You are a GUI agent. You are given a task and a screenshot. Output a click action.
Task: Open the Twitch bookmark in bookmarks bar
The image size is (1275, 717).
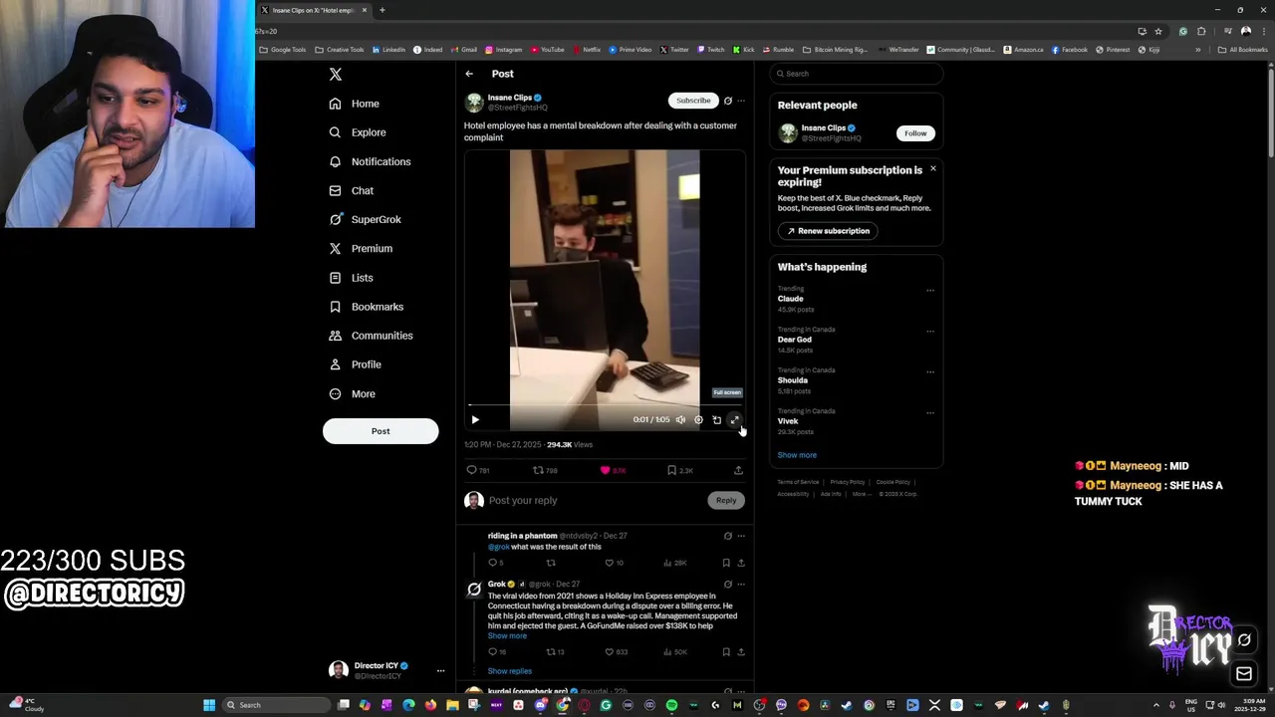711,50
